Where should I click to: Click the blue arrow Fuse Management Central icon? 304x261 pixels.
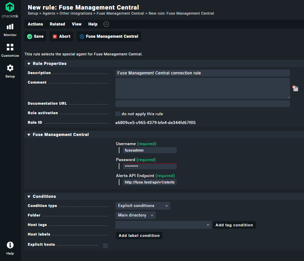point(82,36)
